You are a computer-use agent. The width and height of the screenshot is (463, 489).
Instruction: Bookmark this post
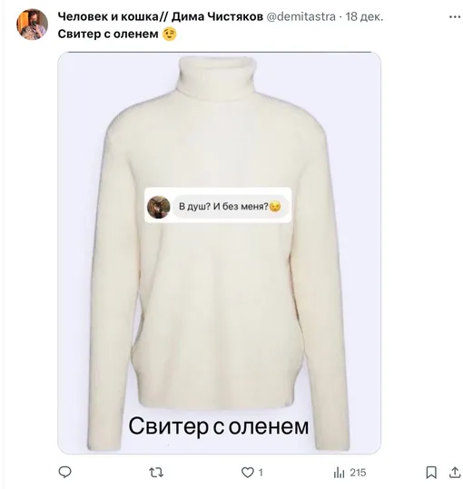(431, 473)
